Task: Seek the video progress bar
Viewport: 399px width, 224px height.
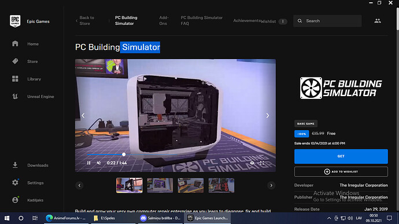Action: click(175, 155)
